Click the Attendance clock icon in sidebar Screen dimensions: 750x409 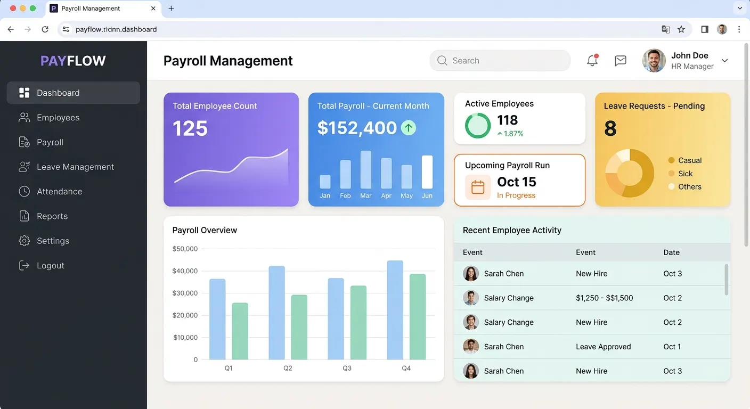[24, 191]
